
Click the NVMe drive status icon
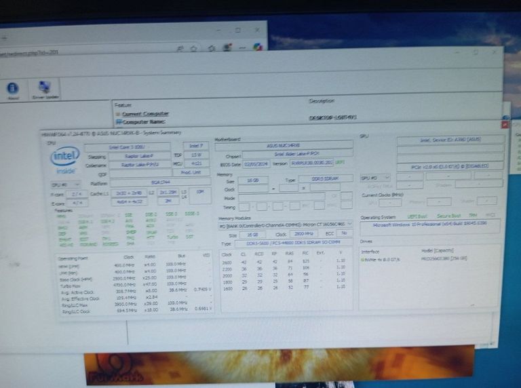[363, 259]
